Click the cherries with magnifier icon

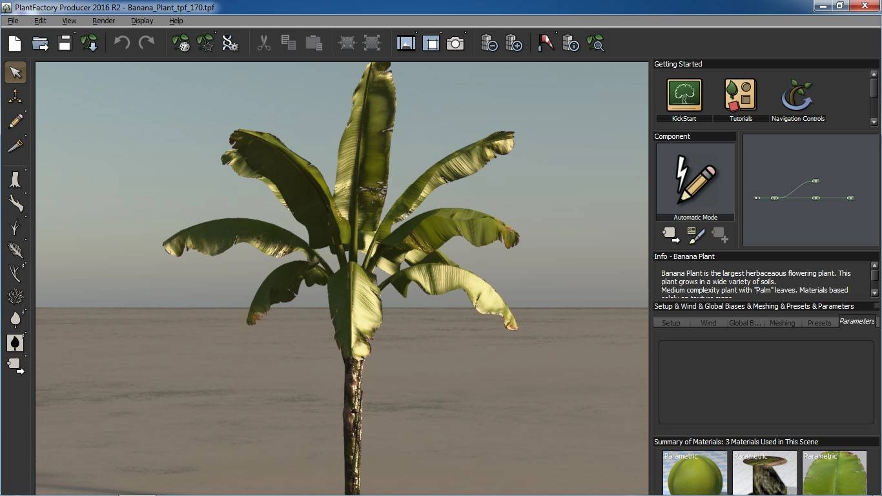(595, 43)
